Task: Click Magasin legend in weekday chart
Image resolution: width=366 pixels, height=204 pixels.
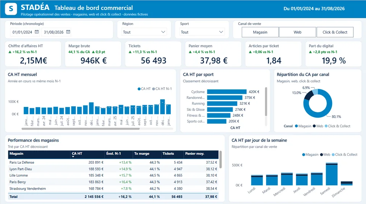Action: pyautogui.click(x=310, y=155)
